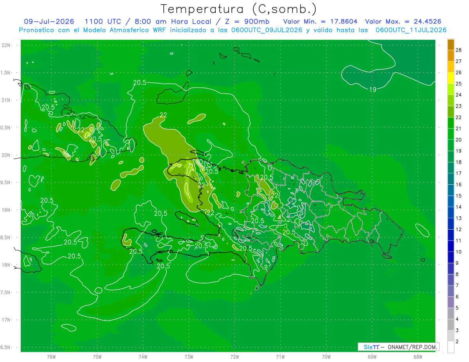469x362 pixels.
Task: Pick the orange swatch between 27 and 28
Action: point(451,55)
